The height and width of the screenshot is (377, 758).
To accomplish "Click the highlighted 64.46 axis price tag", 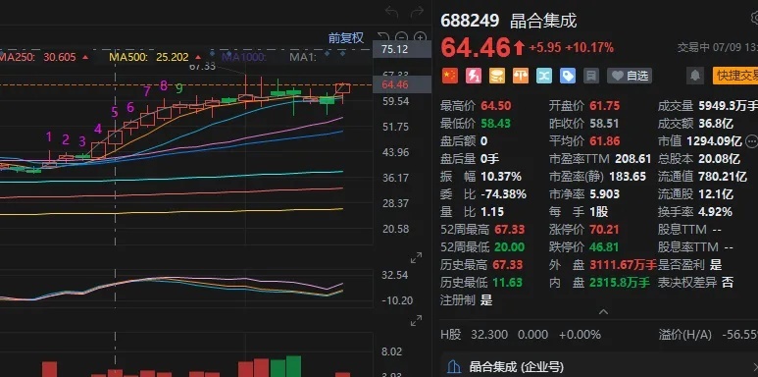I will [x=402, y=84].
